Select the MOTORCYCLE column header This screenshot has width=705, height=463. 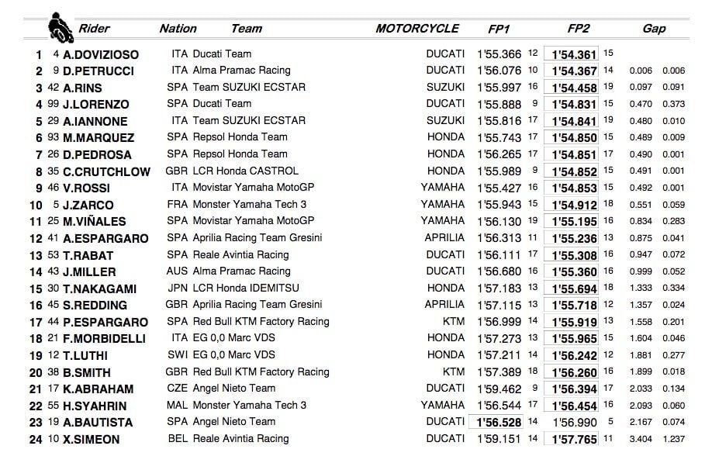[x=417, y=29]
